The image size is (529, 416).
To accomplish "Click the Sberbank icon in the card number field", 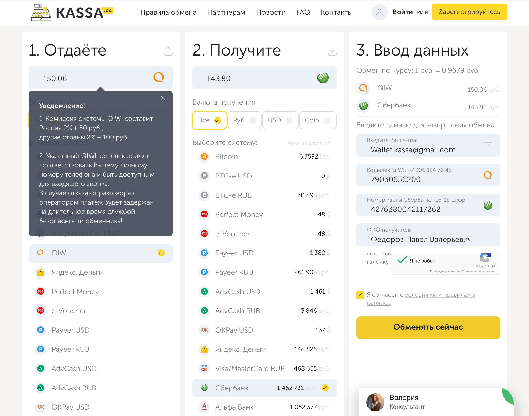I will pyautogui.click(x=488, y=205).
